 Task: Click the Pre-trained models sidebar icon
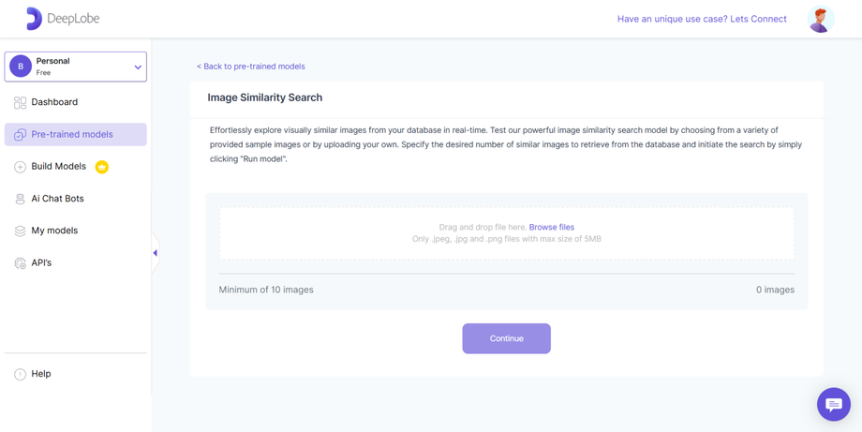pos(20,135)
